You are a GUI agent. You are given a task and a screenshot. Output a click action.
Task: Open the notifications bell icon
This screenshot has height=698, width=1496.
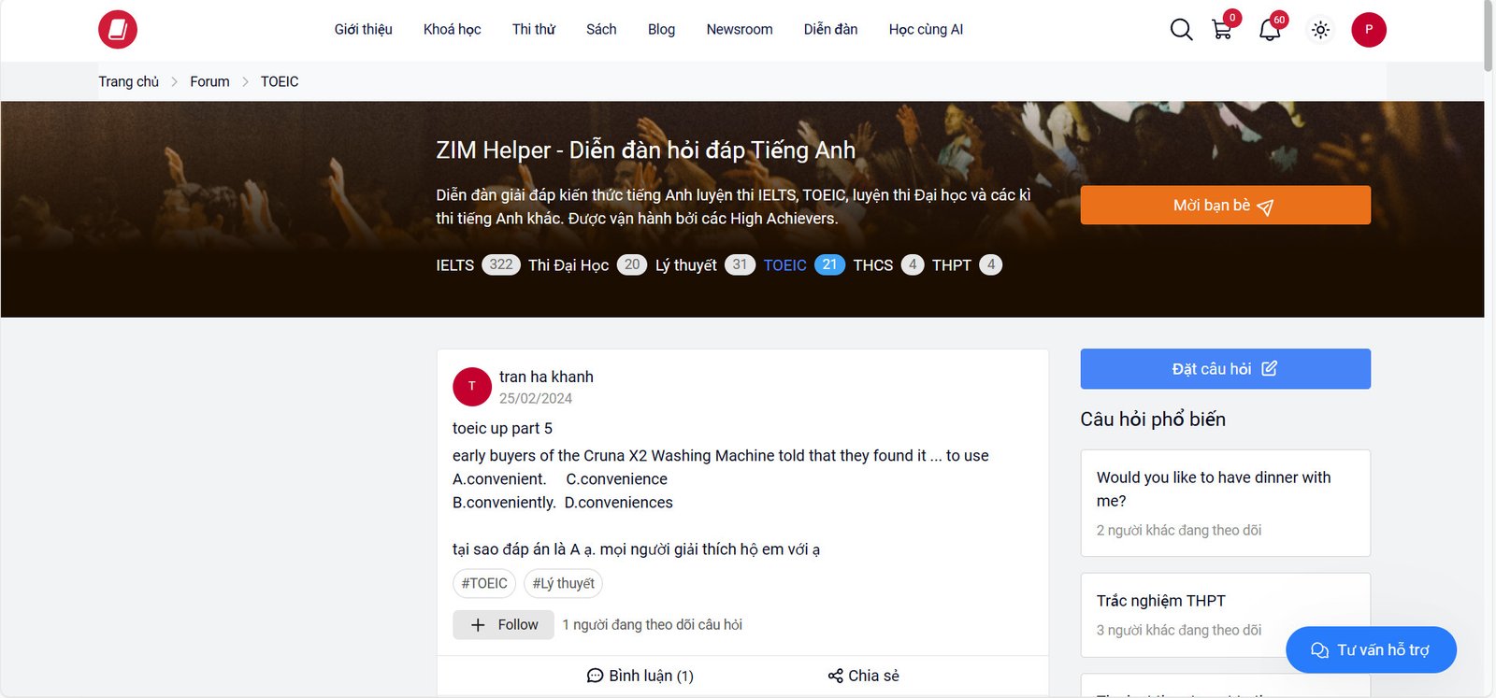coord(1269,30)
